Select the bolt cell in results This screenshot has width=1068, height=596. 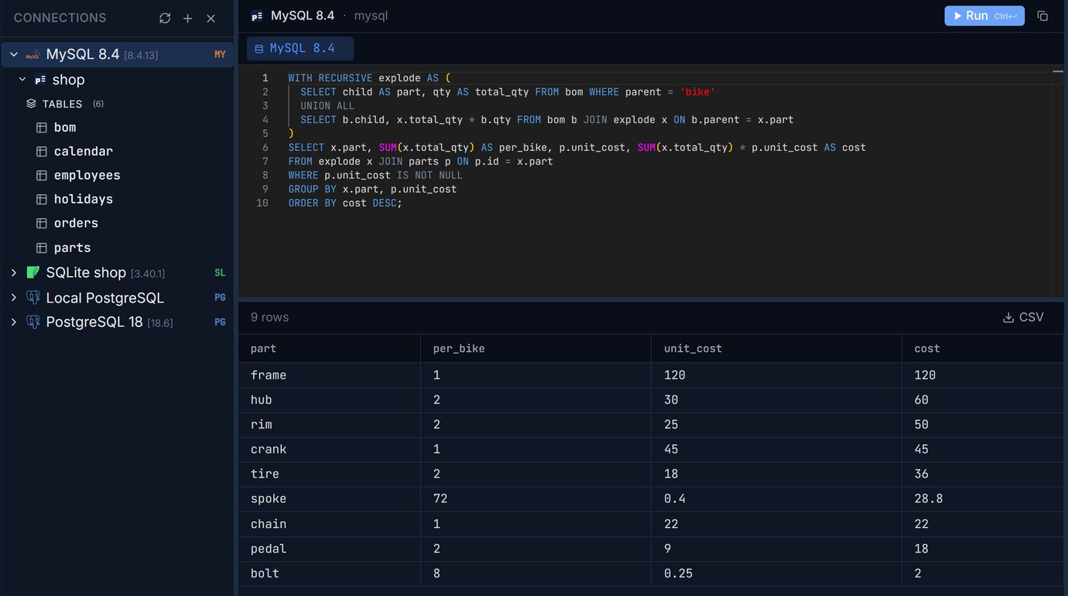[x=329, y=574]
